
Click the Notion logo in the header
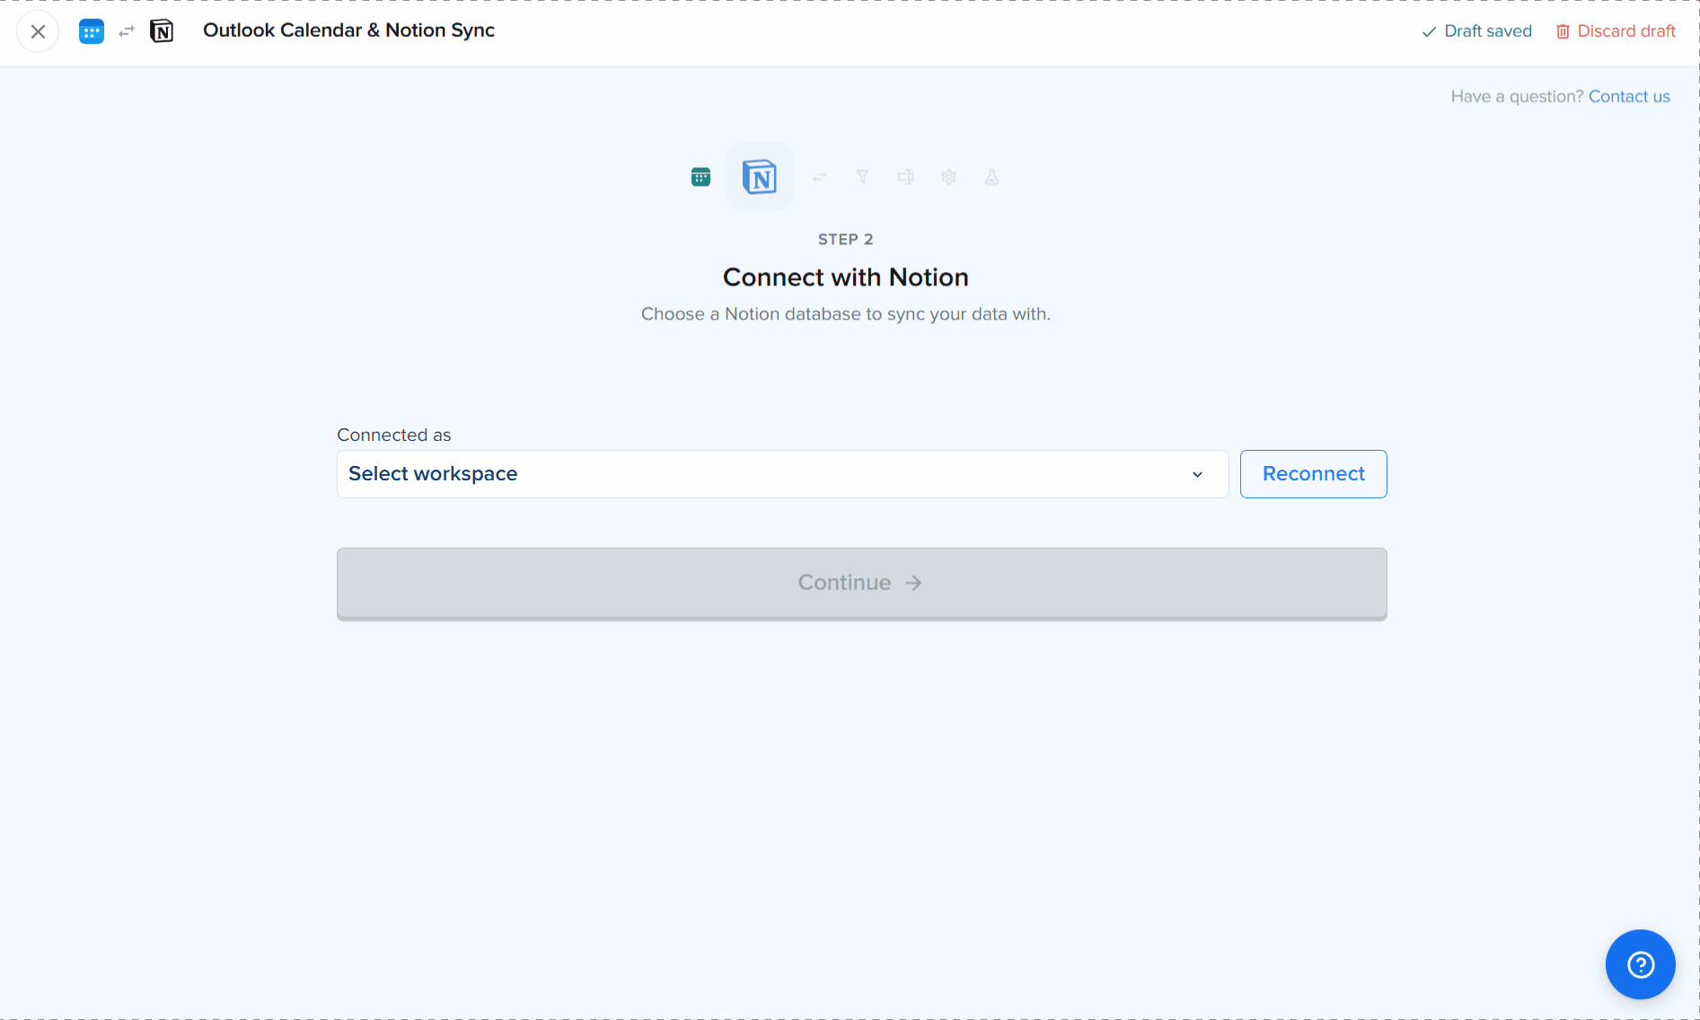coord(162,31)
